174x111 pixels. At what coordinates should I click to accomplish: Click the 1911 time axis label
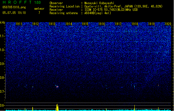pyautogui.click(x=19, y=24)
